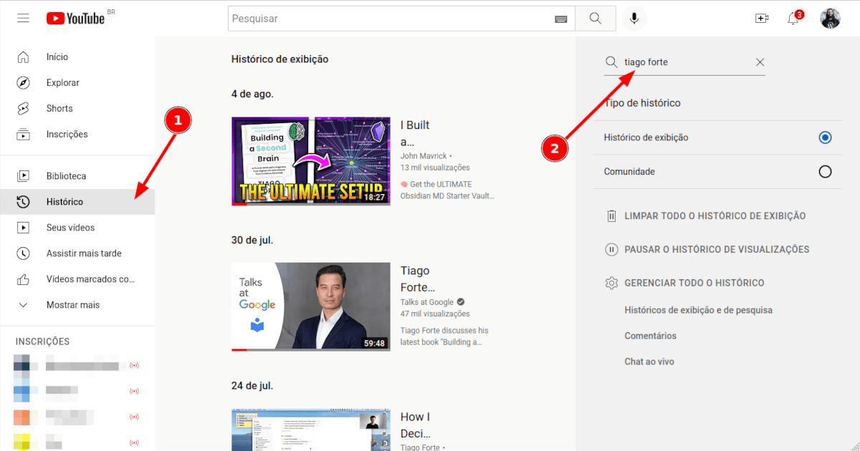Click the '30 de jul.' date heading
The image size is (860, 451).
click(252, 240)
